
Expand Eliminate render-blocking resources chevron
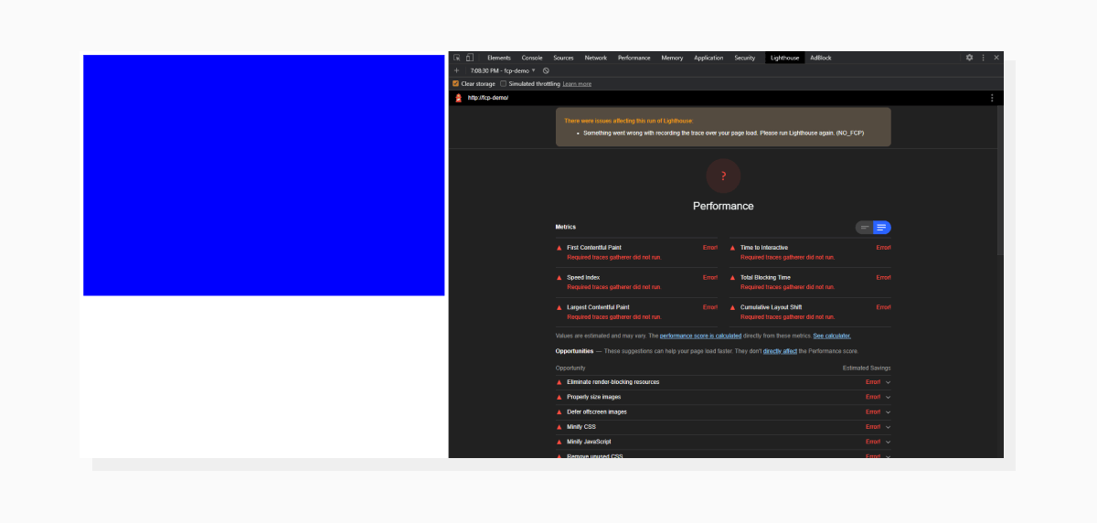(x=888, y=382)
